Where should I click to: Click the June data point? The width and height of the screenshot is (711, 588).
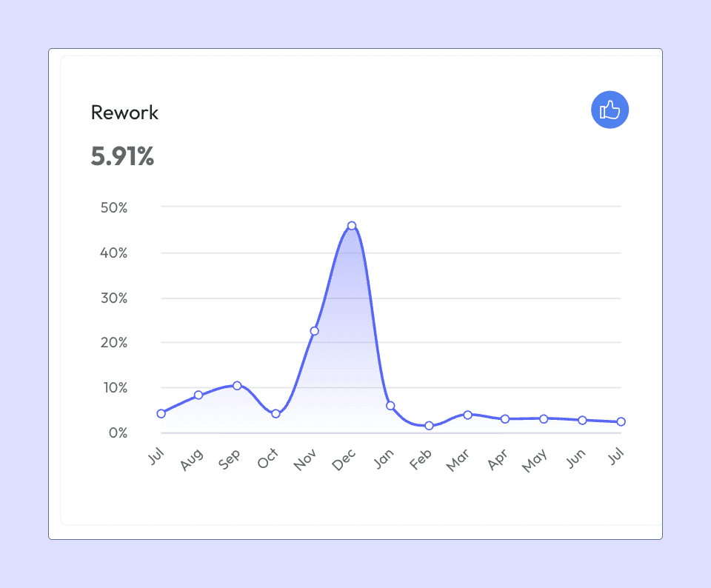[x=582, y=420]
